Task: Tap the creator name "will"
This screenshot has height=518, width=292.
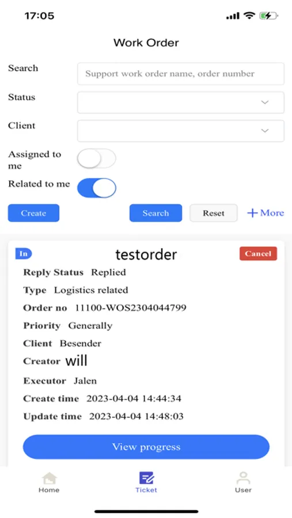Action: (76, 360)
